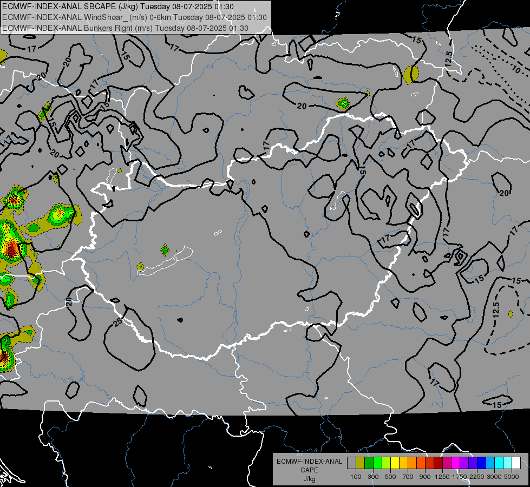Choose the bright green legend swatch
This screenshot has width=530, height=487.
(377, 463)
